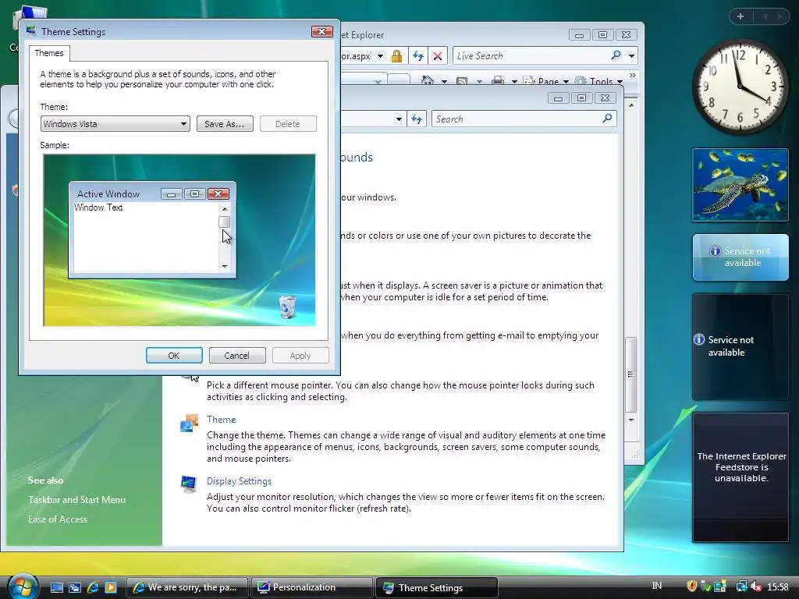Launch Windows Media Player from quick launch
799x599 pixels.
point(111,587)
